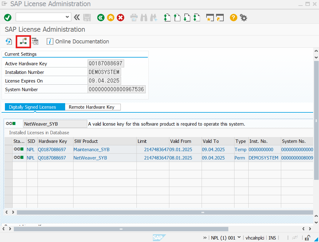
Task: Click the Sta... column header
Action: [x=19, y=141]
